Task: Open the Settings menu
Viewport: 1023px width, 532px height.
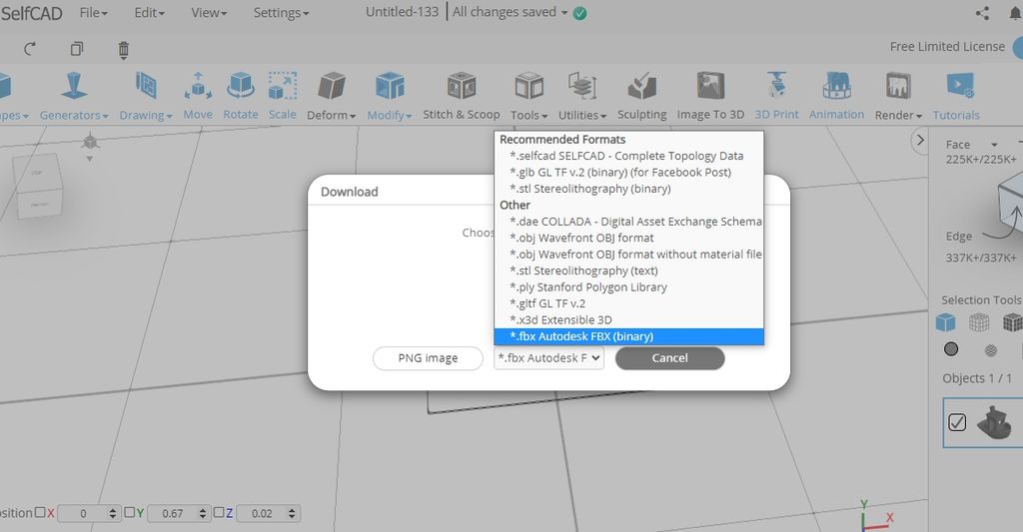Action: tap(281, 12)
